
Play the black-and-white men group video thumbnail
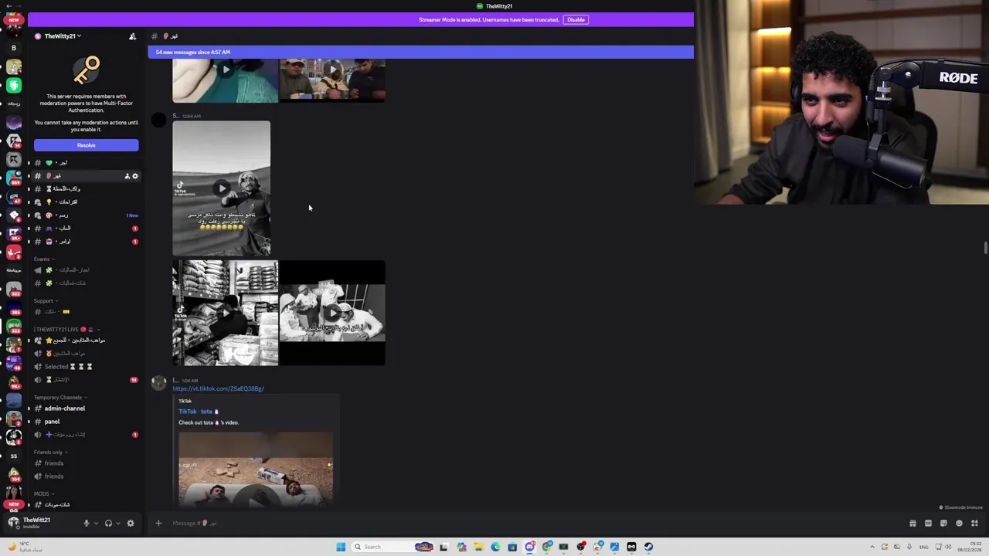click(332, 313)
